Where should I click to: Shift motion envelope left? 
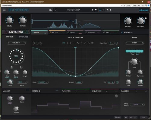pos(33,43)
